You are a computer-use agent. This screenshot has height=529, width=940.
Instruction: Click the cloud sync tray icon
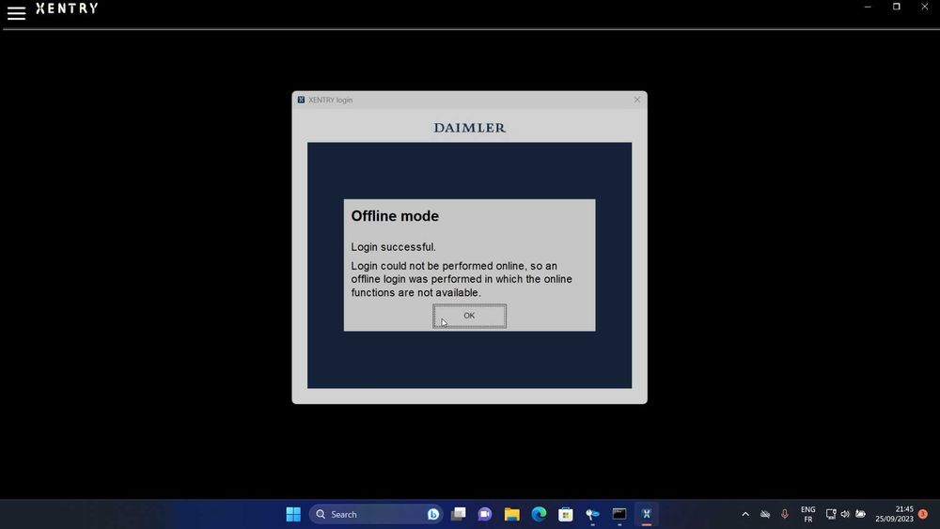[765, 514]
